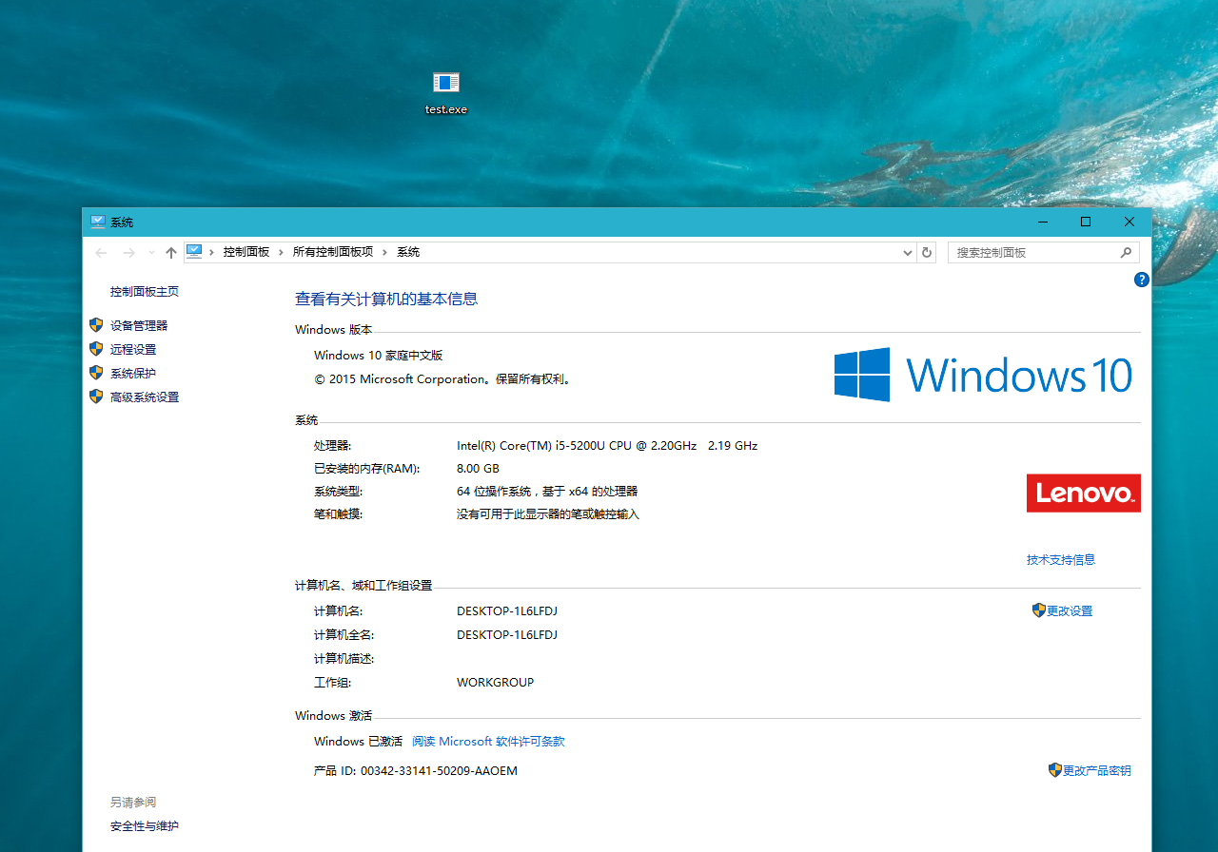Screen dimensions: 1218x852
Task: Go back with the left arrow button
Action: (101, 253)
